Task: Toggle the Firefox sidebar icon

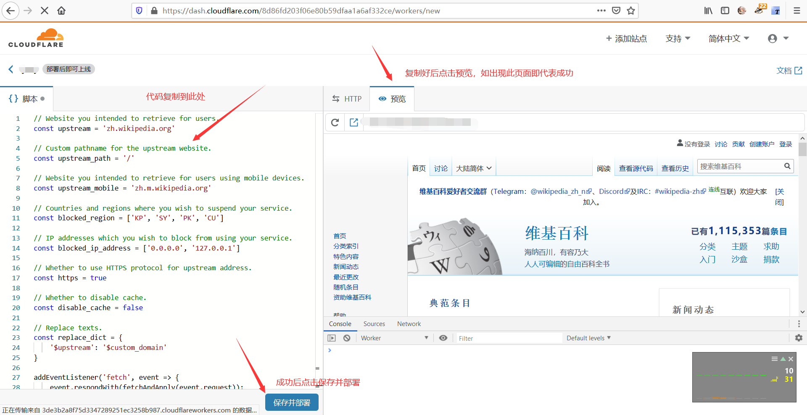Action: (x=725, y=10)
